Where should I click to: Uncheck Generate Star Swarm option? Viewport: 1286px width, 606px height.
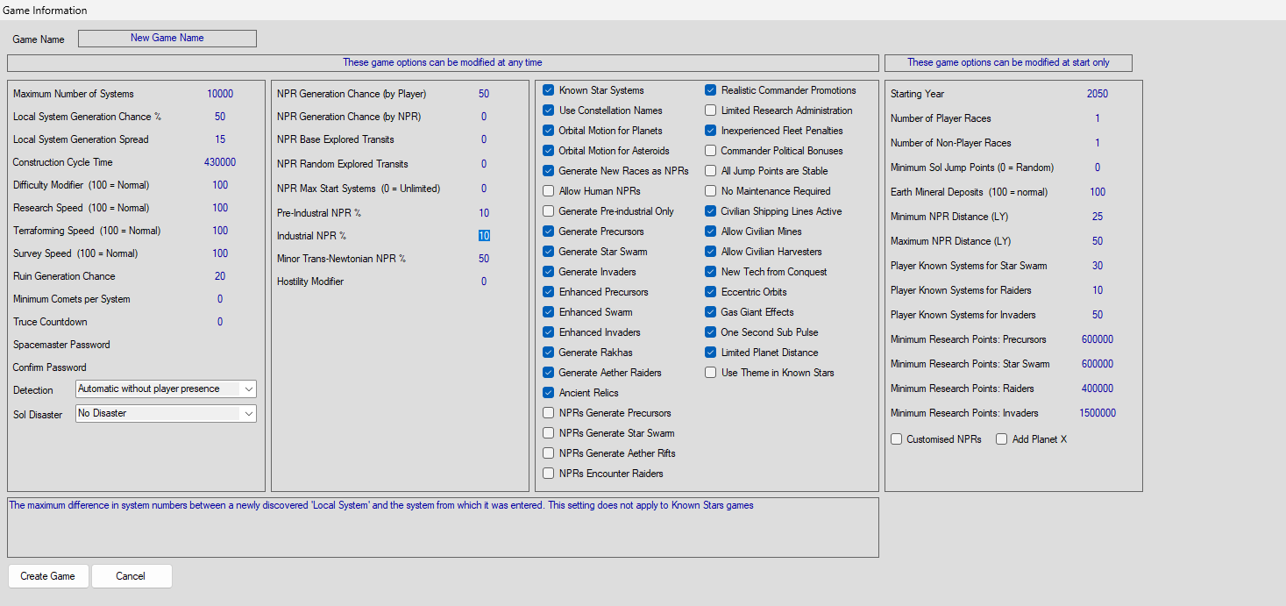point(548,252)
